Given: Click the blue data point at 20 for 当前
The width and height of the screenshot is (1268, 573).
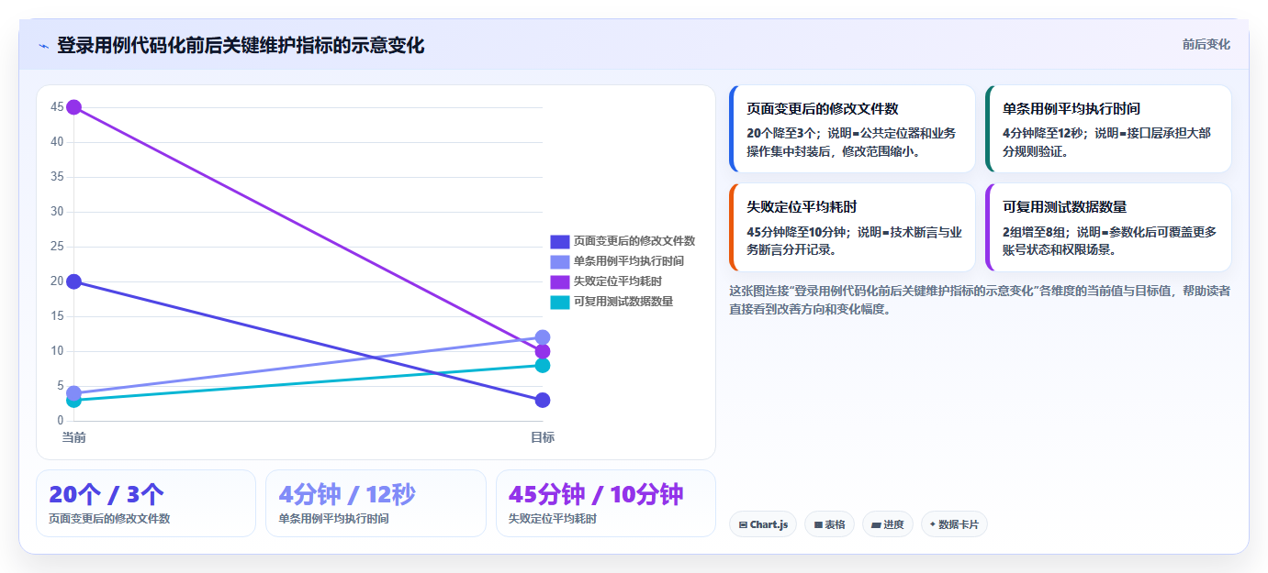Looking at the screenshot, I should [x=74, y=281].
